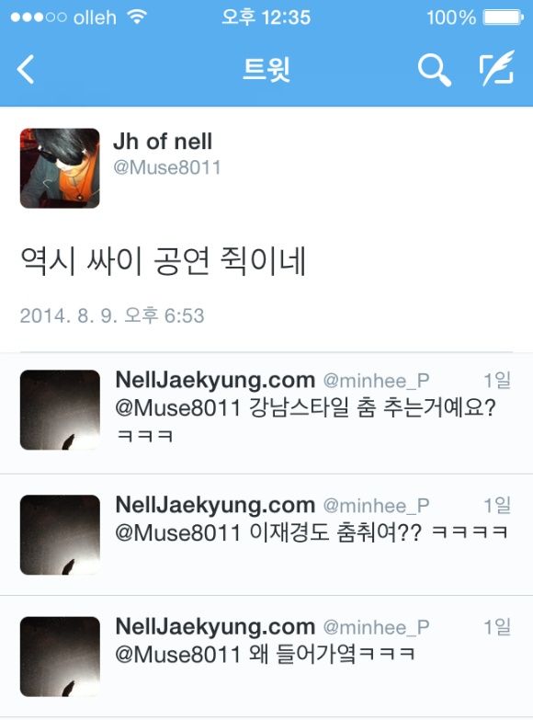Open search with the magnifier icon
The width and height of the screenshot is (533, 720).
[x=434, y=69]
